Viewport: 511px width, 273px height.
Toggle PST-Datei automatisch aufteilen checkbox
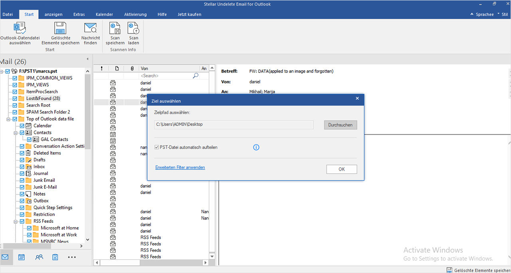click(157, 147)
